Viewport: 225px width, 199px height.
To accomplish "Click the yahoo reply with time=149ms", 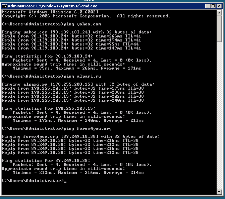I will coord(71,48).
